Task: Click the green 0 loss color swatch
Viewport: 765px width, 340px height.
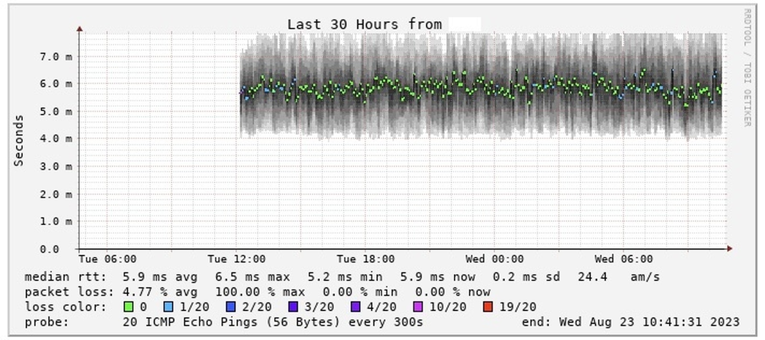Action: (129, 307)
